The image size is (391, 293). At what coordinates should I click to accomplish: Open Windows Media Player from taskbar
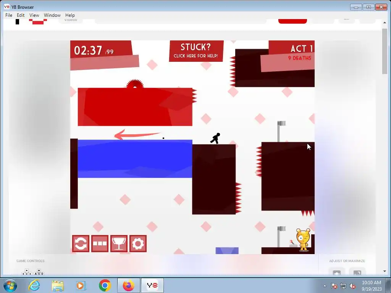[x=81, y=285]
